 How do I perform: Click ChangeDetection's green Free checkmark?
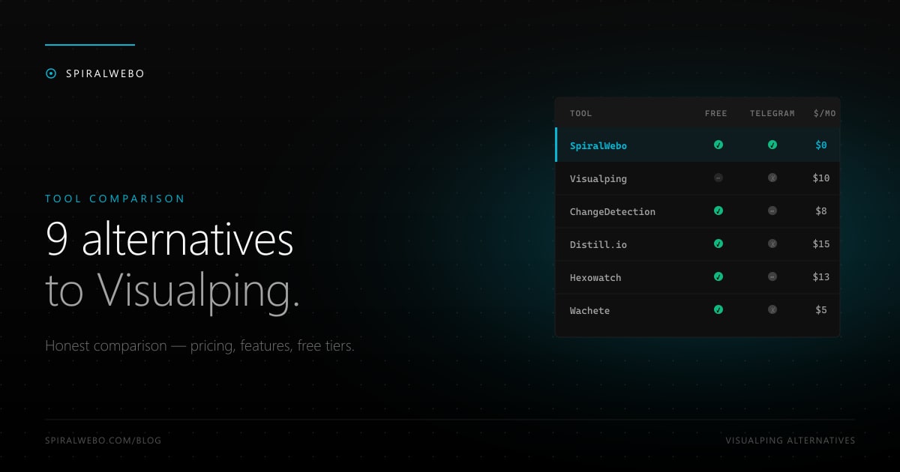tap(718, 211)
